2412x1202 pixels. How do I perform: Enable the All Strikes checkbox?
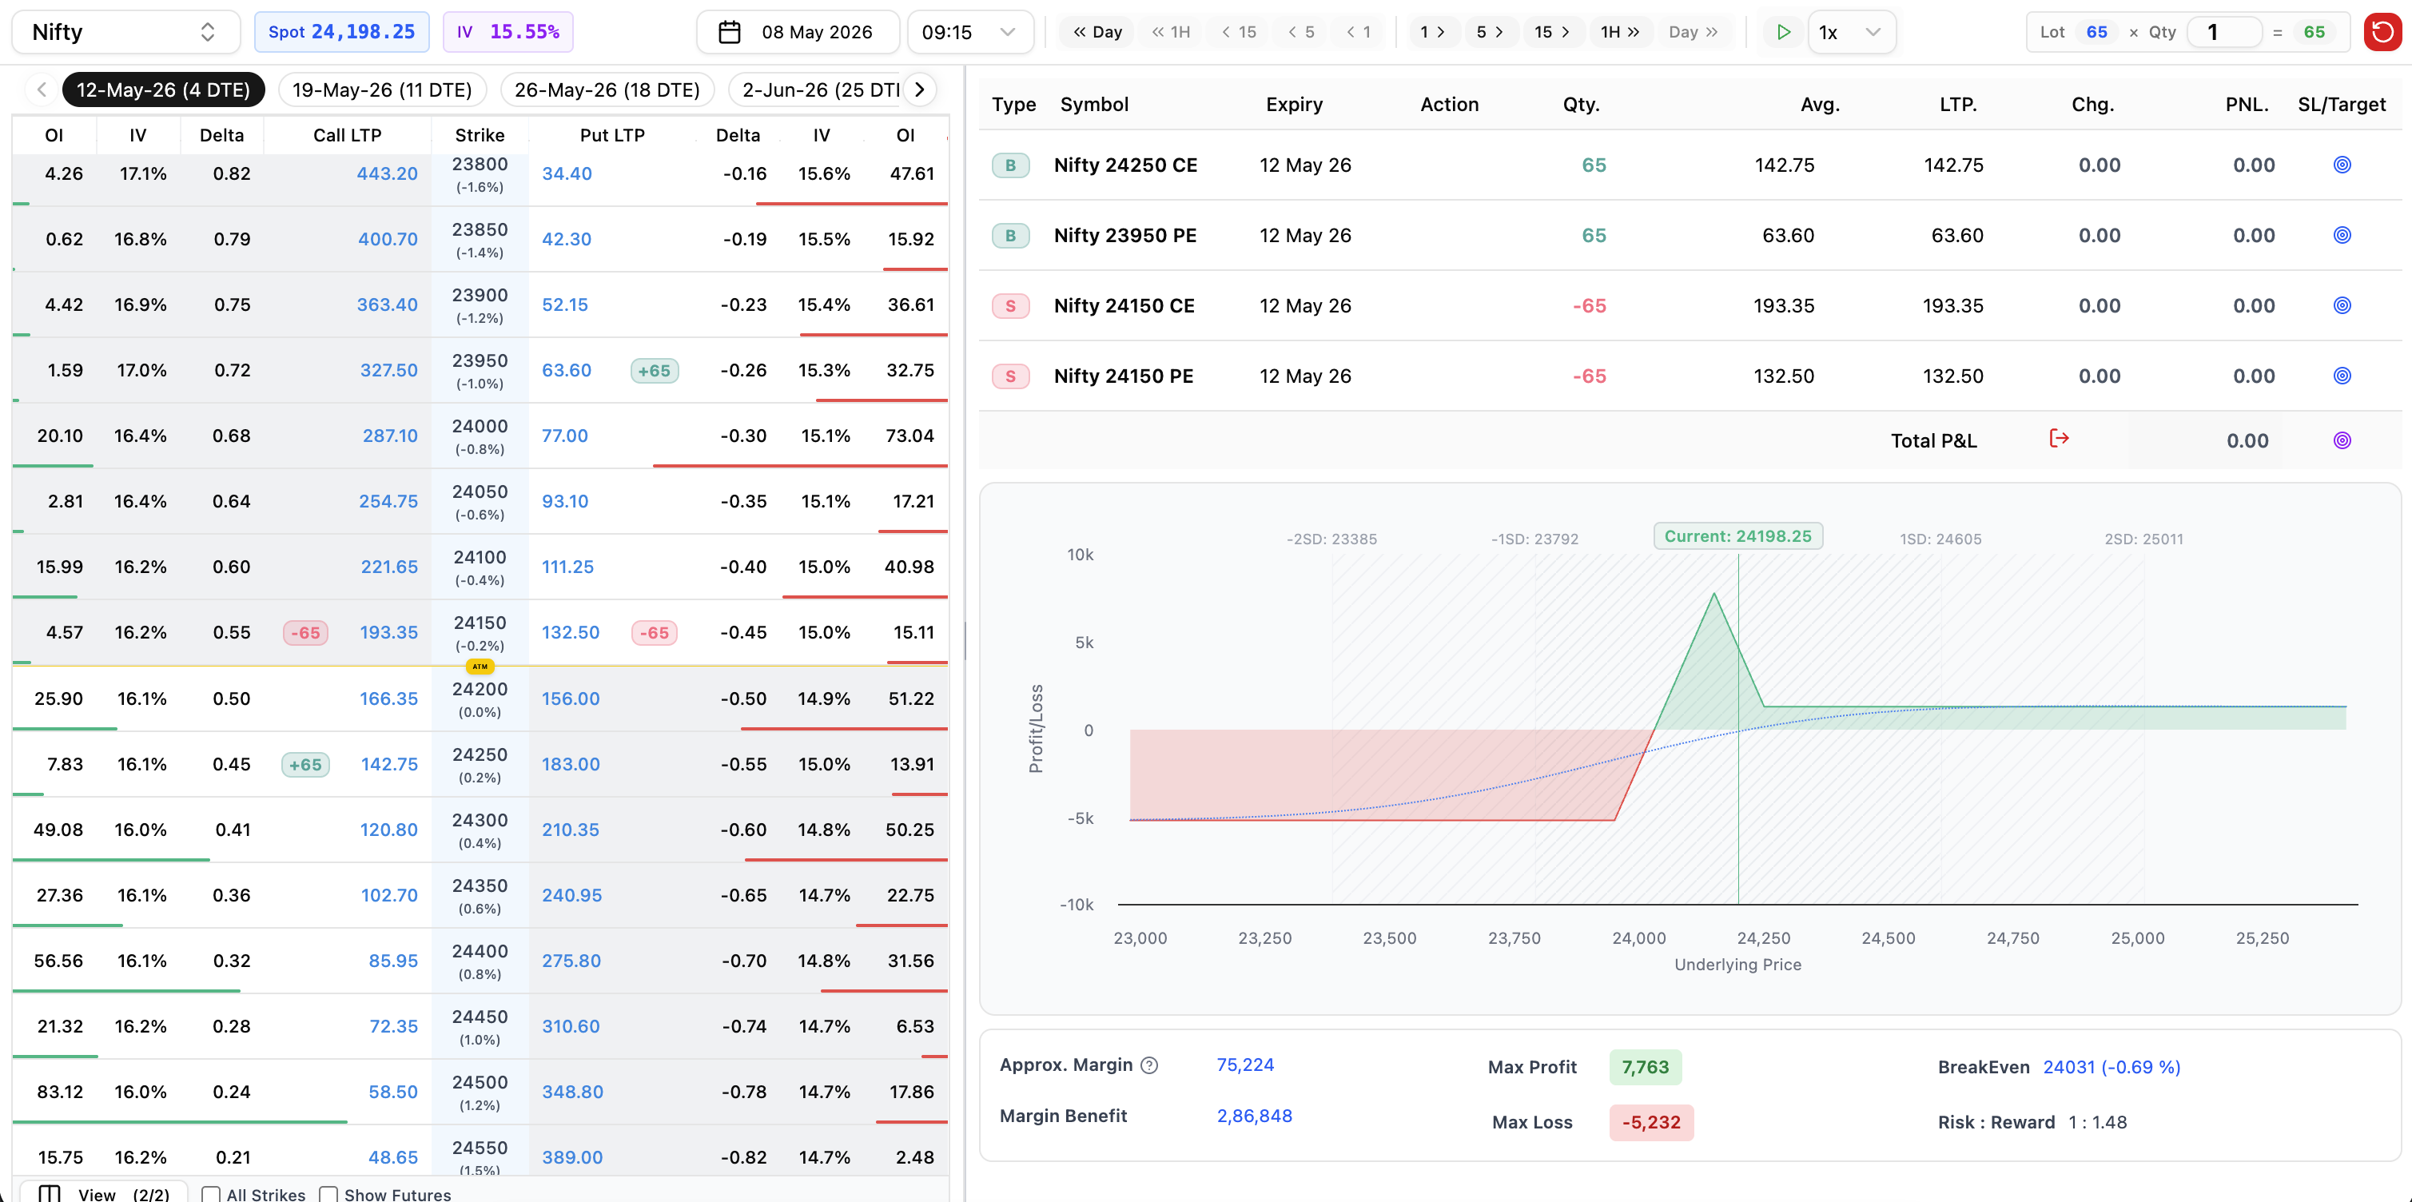pos(212,1195)
